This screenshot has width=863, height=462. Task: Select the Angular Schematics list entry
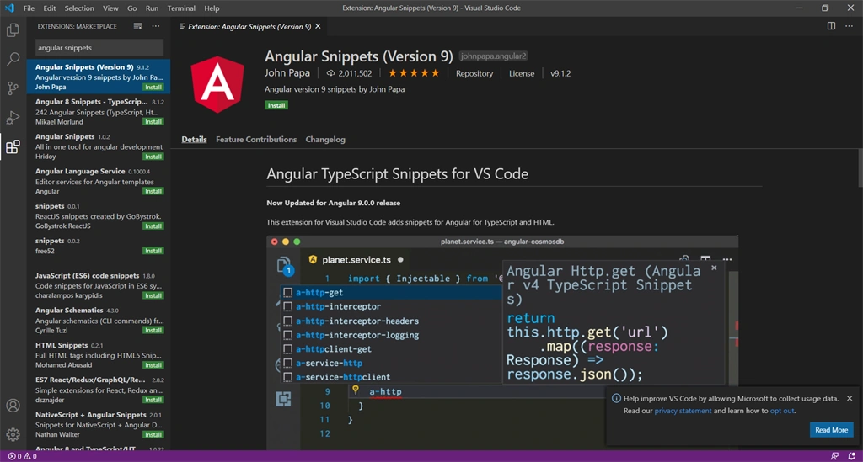point(99,321)
